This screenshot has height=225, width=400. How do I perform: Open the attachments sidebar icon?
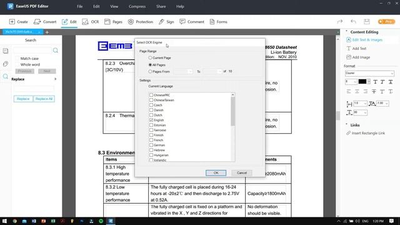coord(6,64)
